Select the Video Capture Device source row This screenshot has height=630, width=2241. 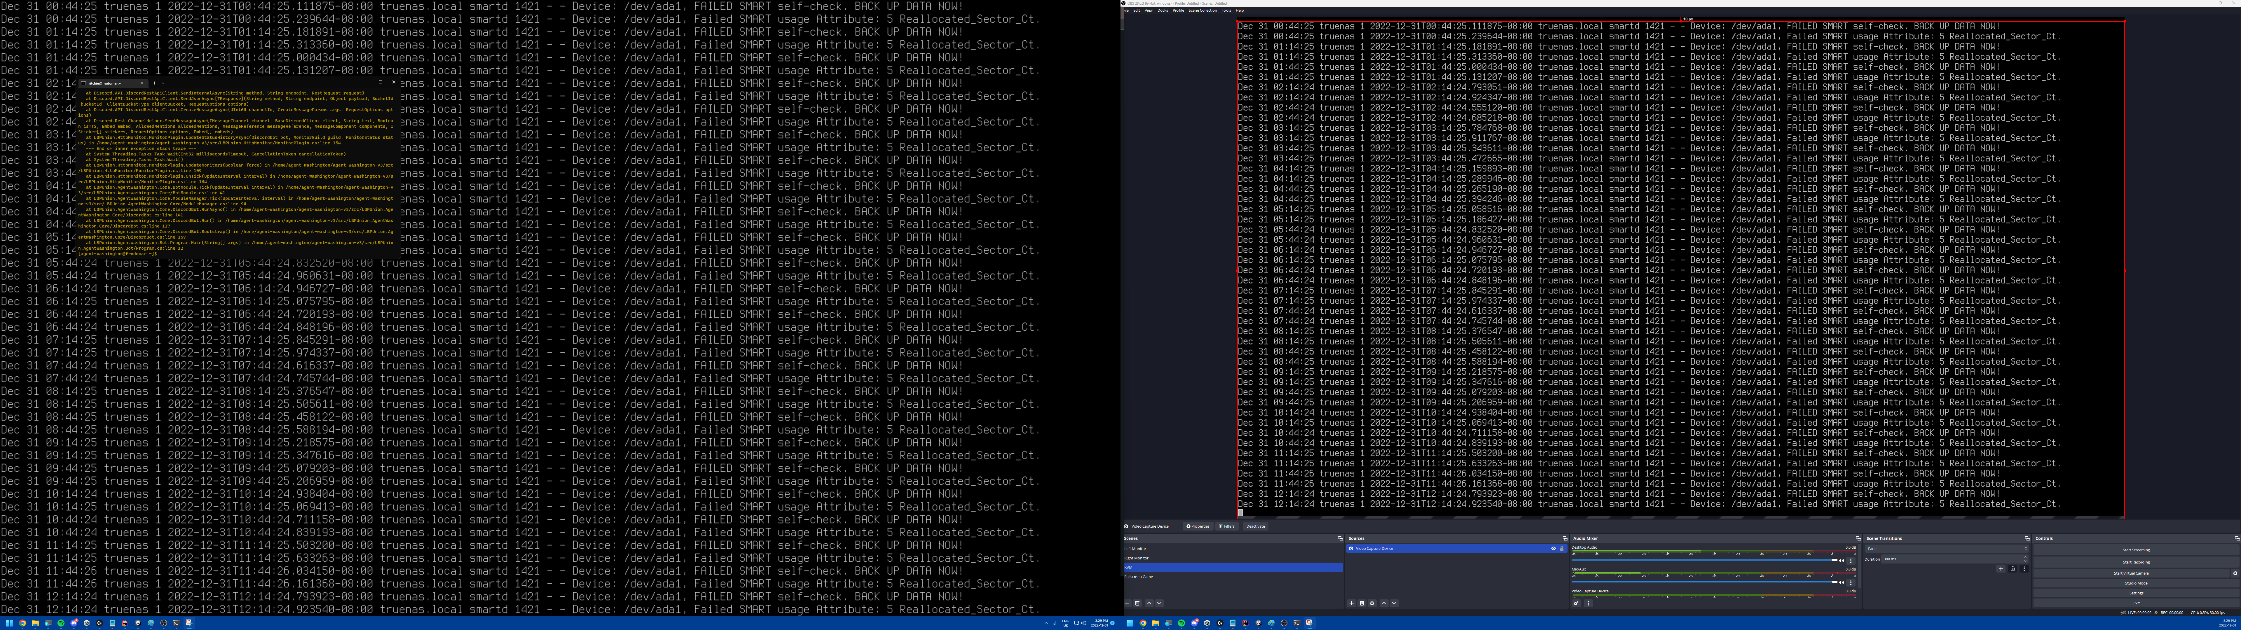(1457, 548)
